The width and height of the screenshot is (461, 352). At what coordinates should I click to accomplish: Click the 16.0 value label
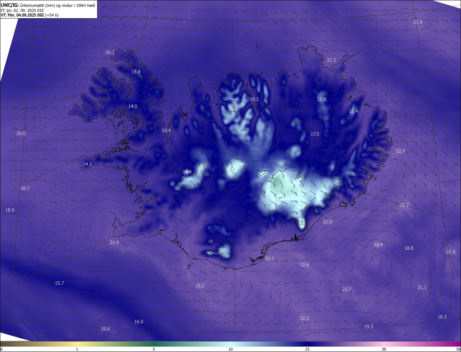[139, 322]
